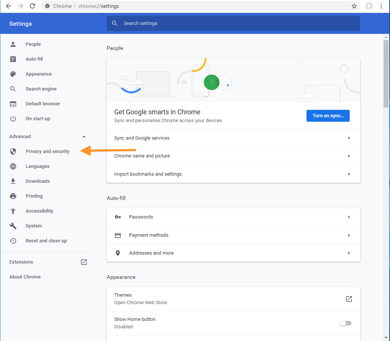Image resolution: width=390 pixels, height=341 pixels.
Task: Click the browser back arrow
Action: point(9,6)
